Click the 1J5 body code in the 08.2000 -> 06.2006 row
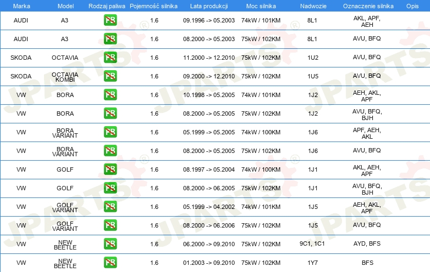This screenshot has height=272, width=430. [313, 225]
